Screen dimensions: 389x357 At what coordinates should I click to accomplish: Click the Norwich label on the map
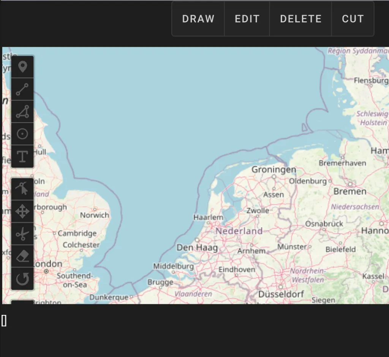[95, 215]
